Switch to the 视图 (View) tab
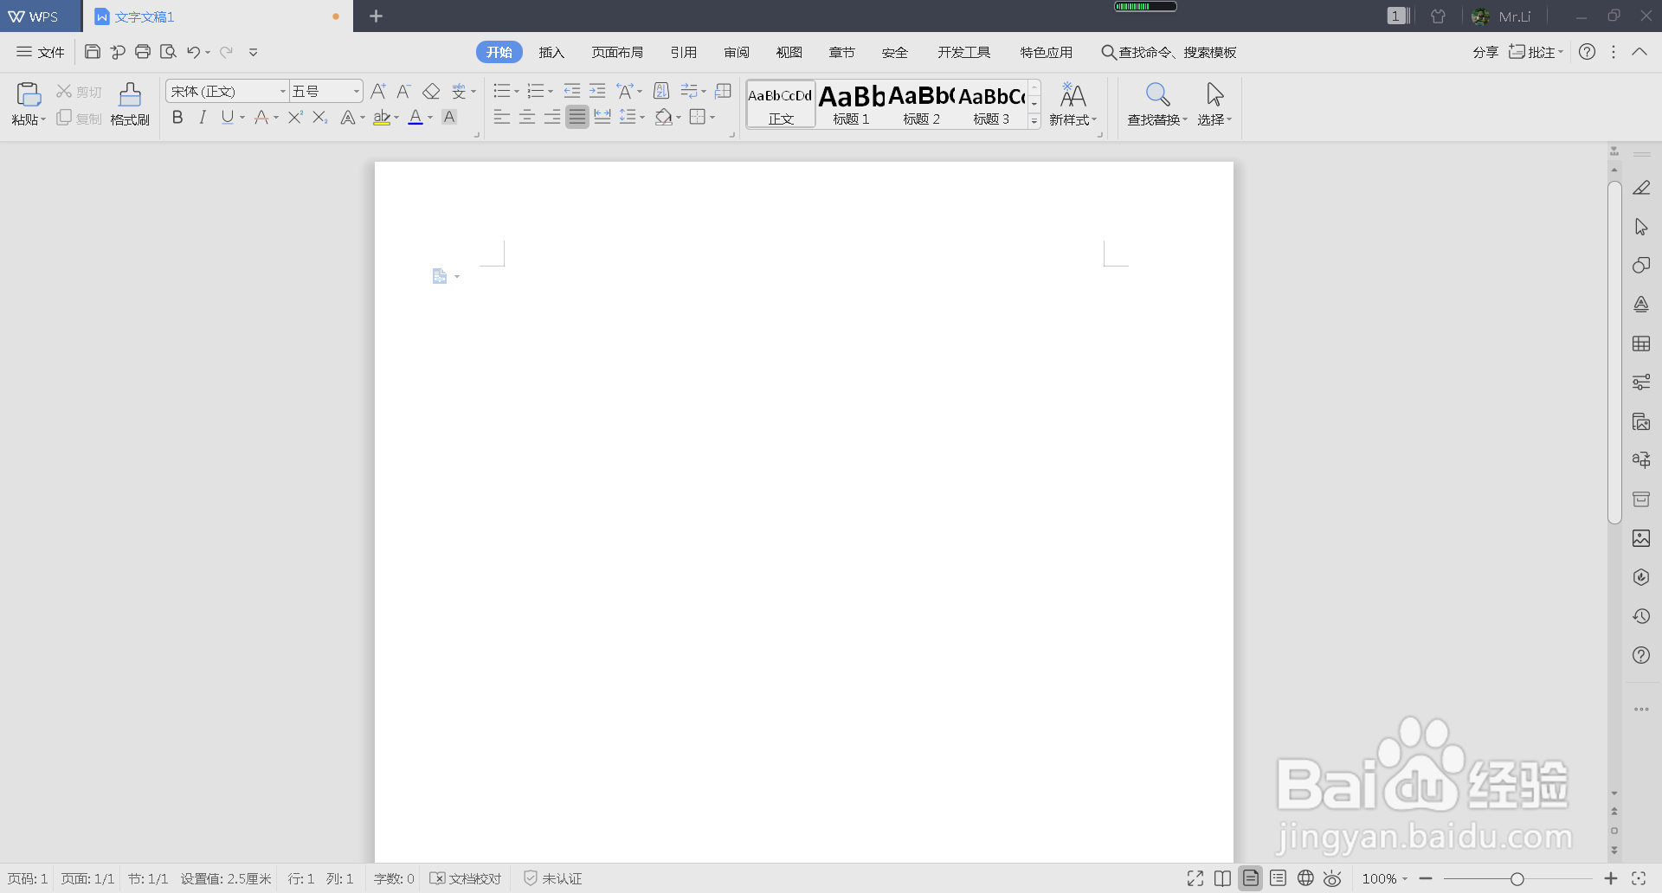 pos(789,52)
